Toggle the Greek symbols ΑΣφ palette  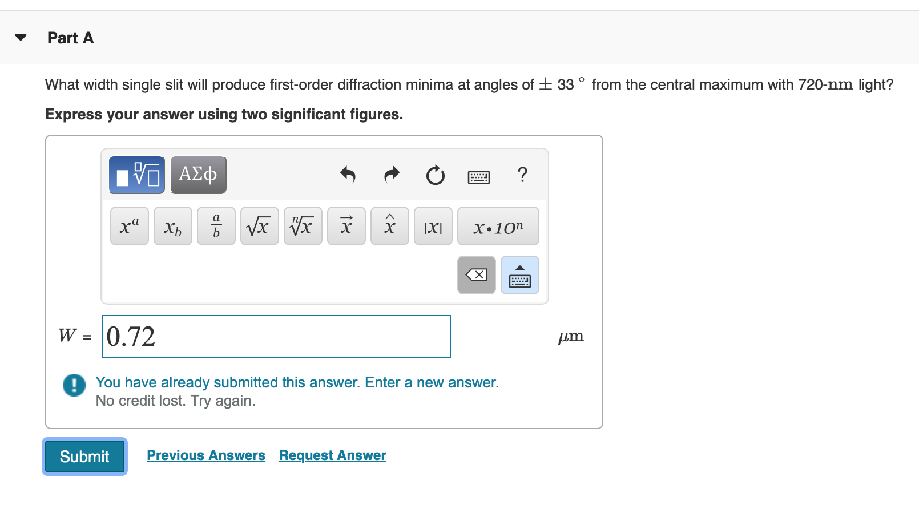coord(198,175)
